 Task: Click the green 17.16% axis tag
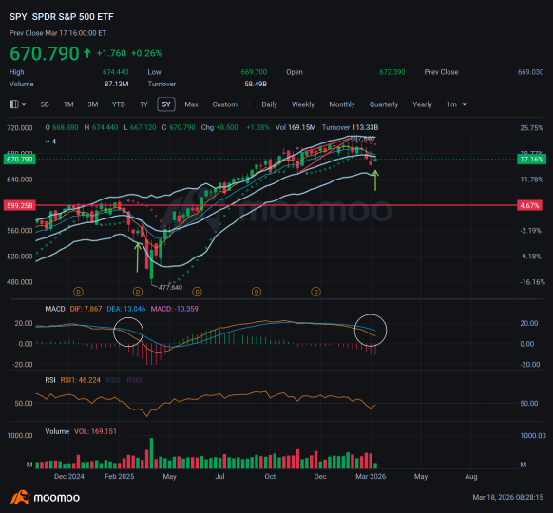tap(531, 160)
